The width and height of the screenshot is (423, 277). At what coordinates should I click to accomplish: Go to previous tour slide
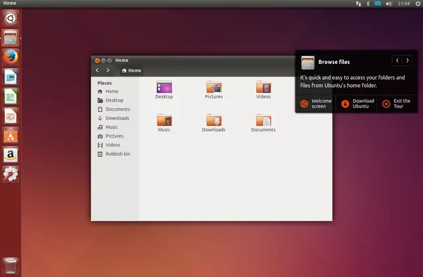pyautogui.click(x=397, y=61)
